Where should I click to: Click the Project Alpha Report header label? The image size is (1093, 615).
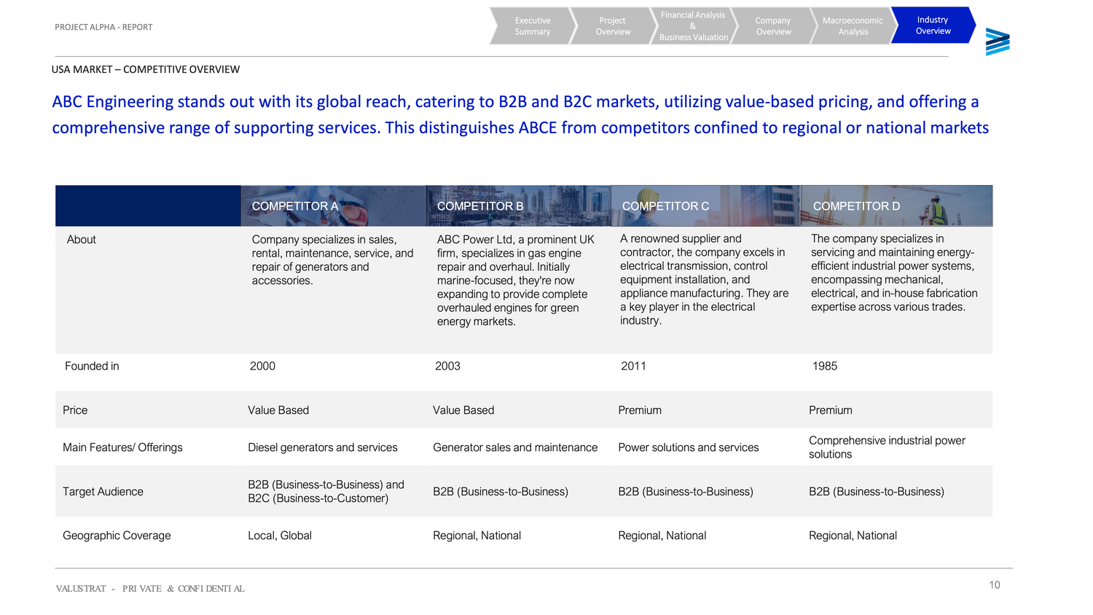pos(103,27)
